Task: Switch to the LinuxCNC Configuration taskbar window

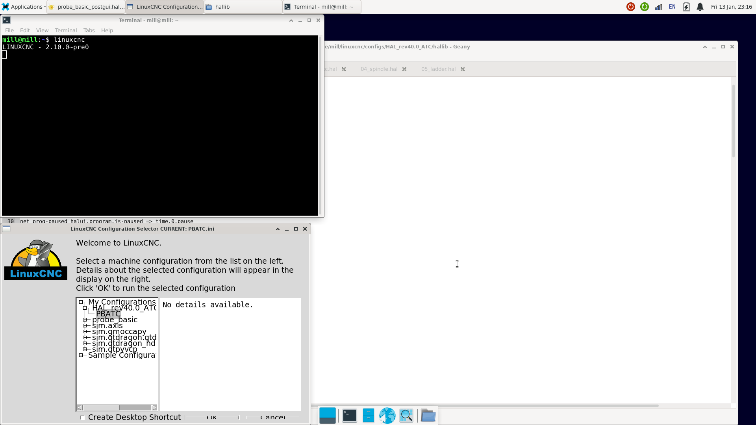Action: tap(165, 7)
